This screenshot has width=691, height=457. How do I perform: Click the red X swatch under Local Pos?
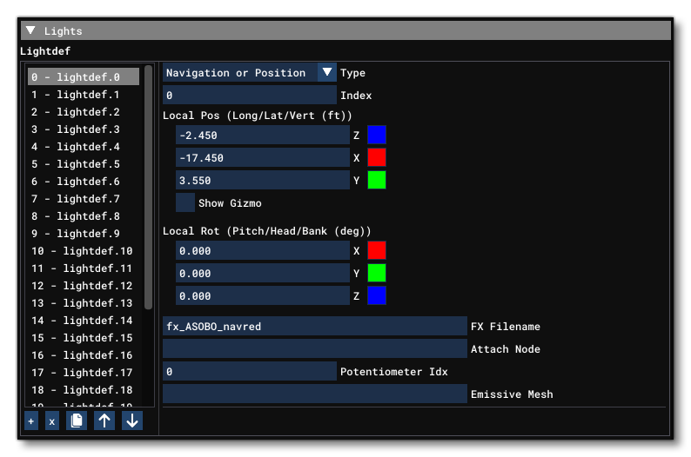click(377, 157)
